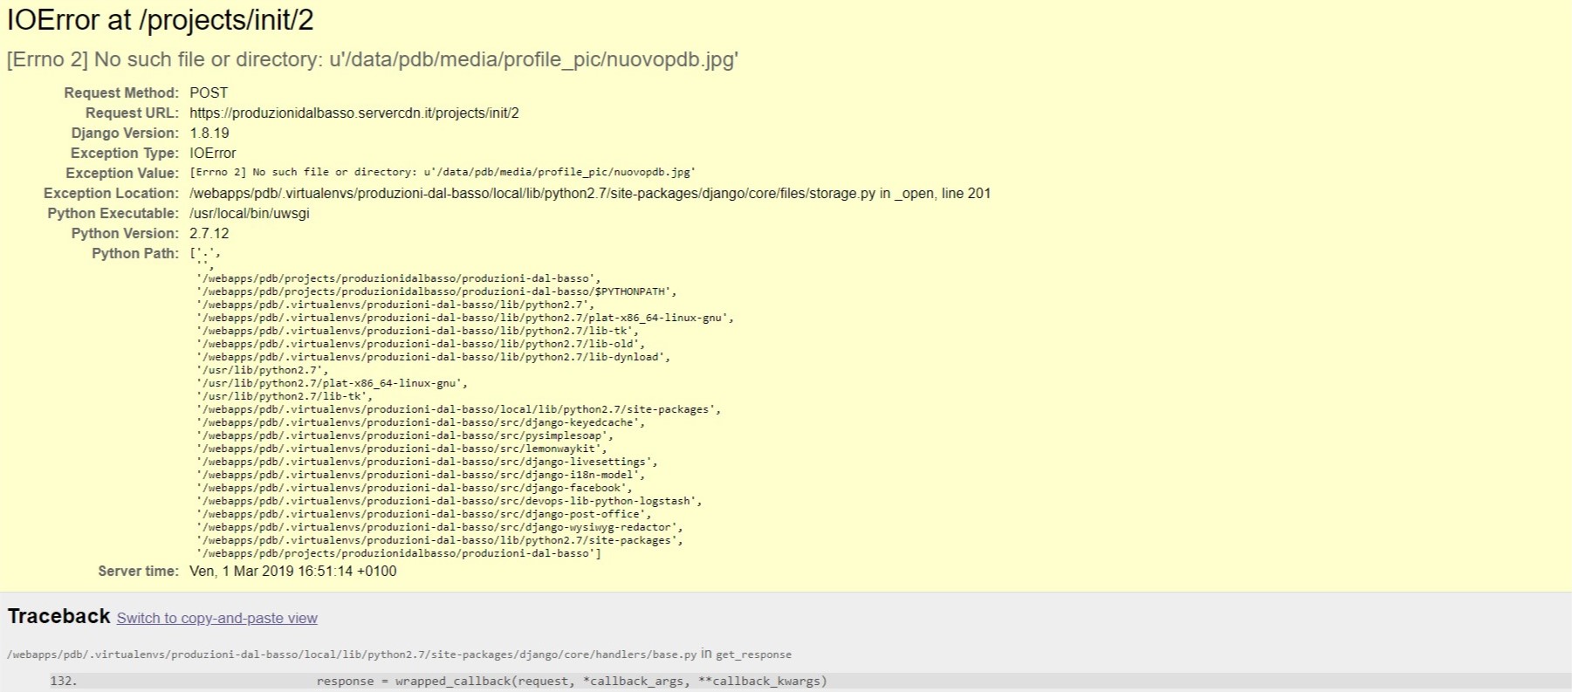This screenshot has height=692, width=1572.
Task: Click the '/usr/lib/python2.7', path entry
Action: (263, 370)
